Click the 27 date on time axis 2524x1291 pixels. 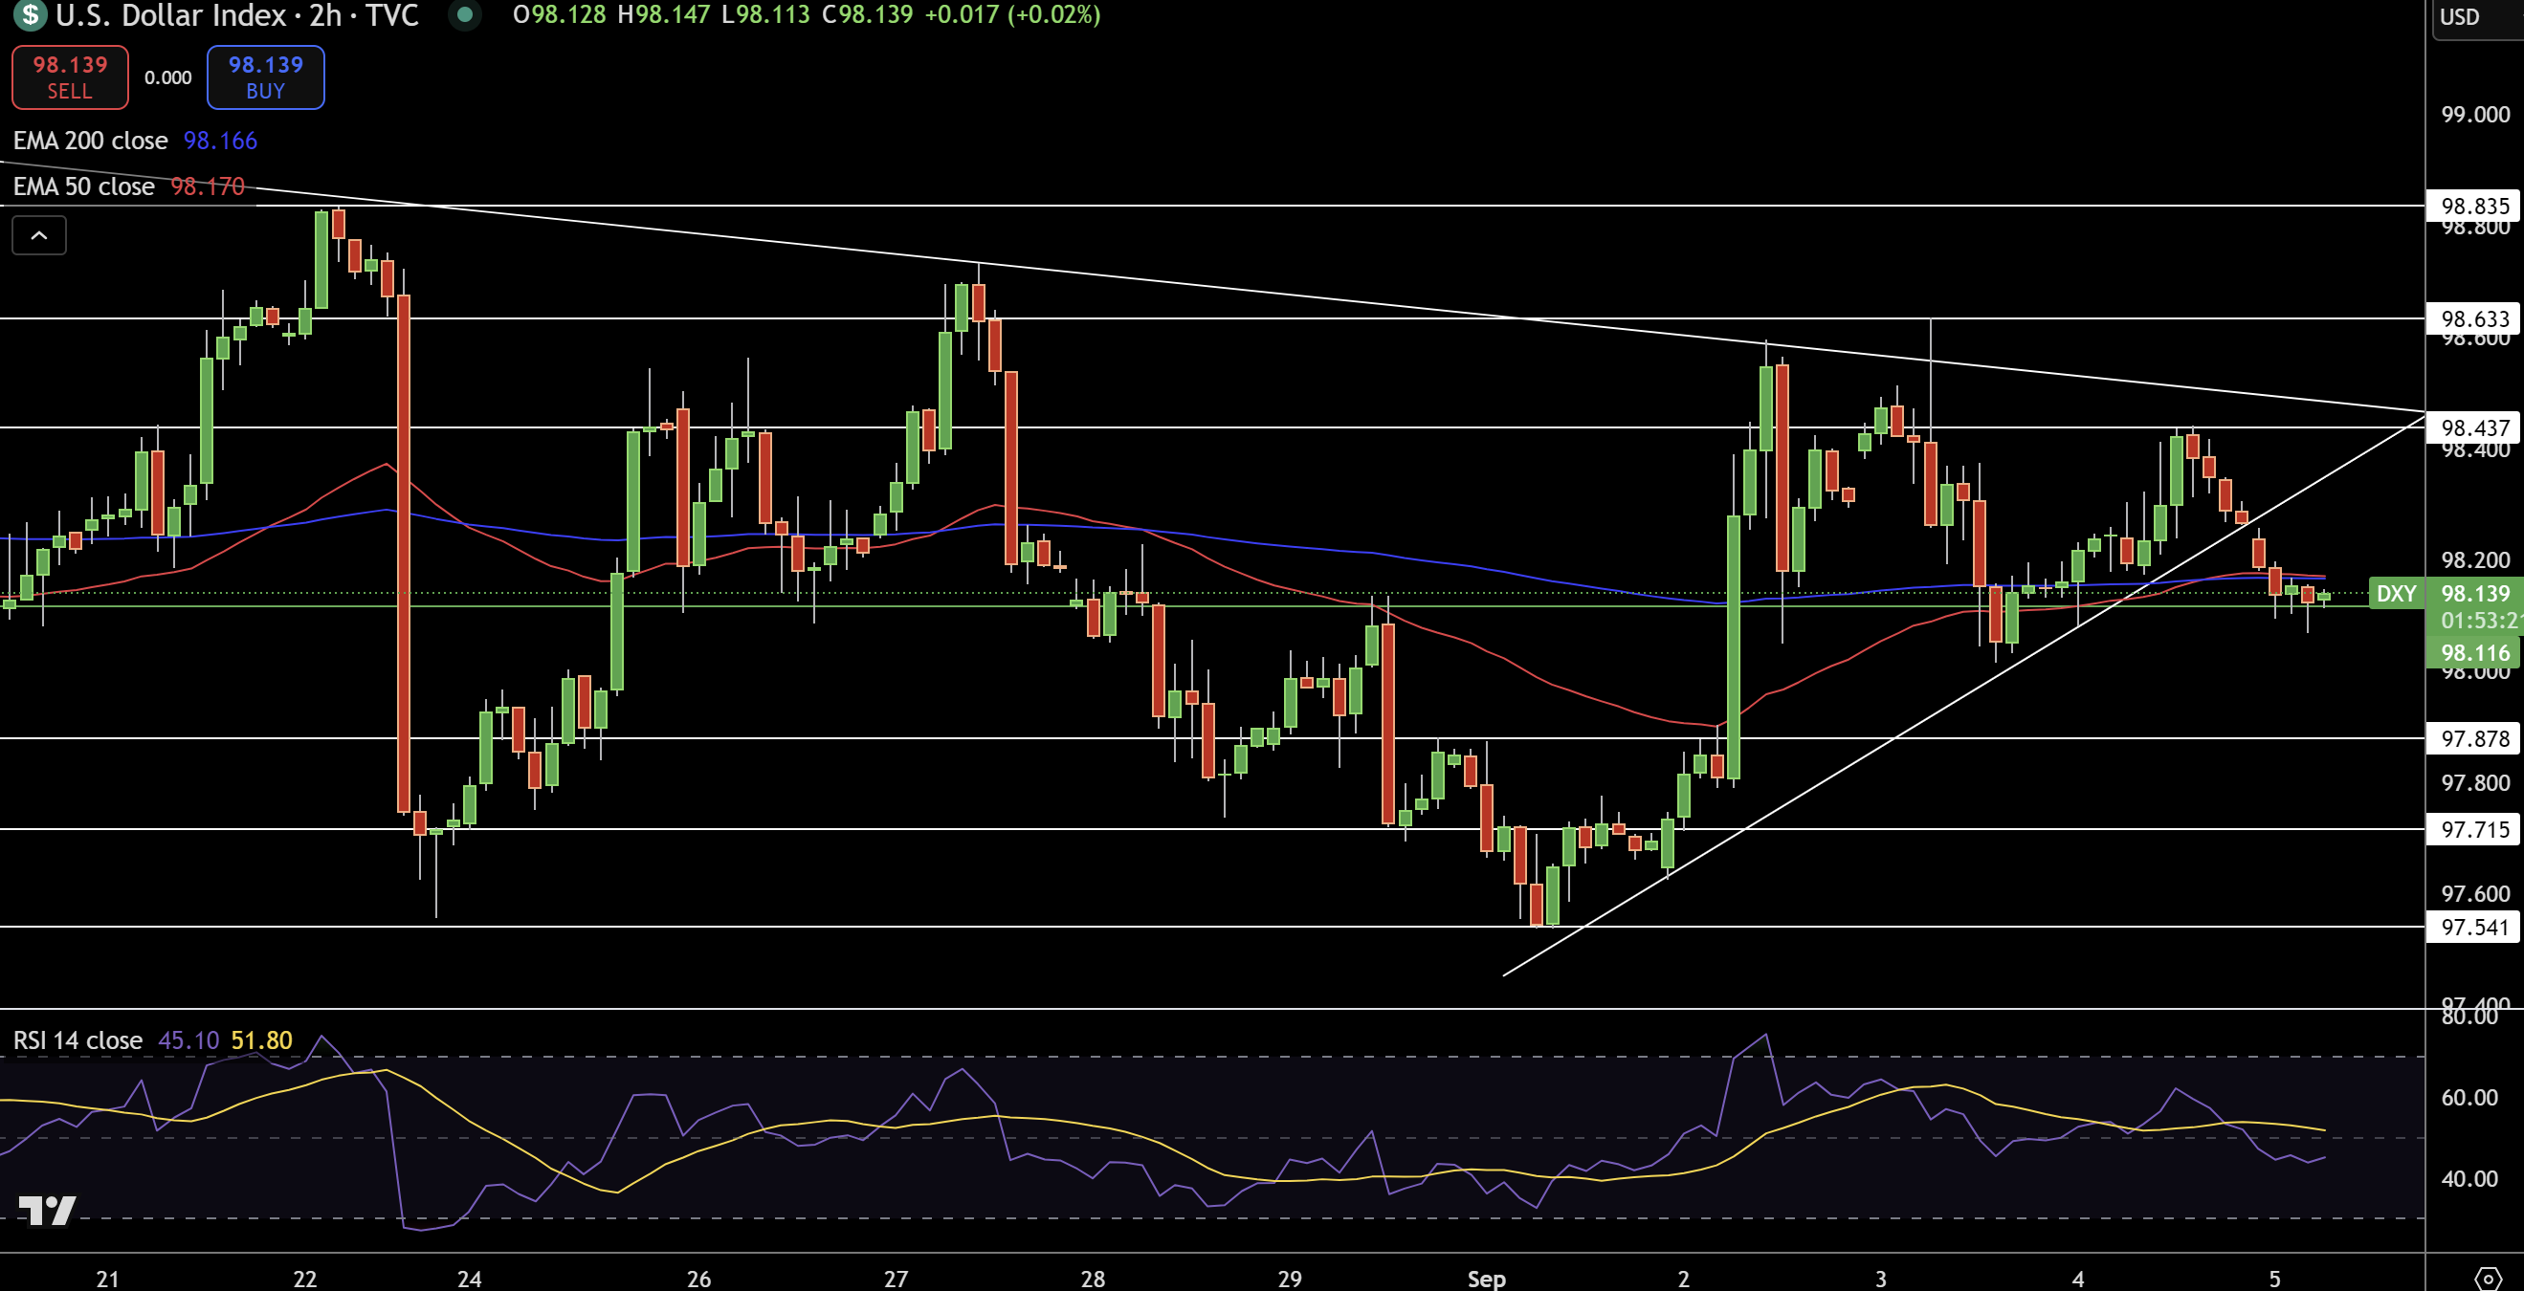tap(896, 1279)
